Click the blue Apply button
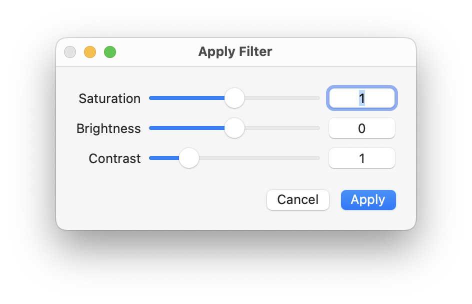This screenshot has width=472, height=304. coord(368,200)
